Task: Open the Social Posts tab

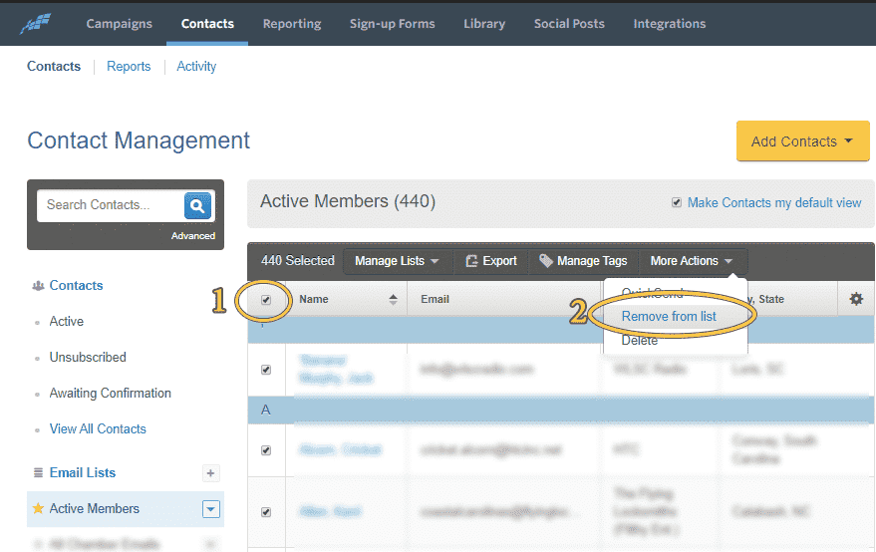Action: (569, 24)
